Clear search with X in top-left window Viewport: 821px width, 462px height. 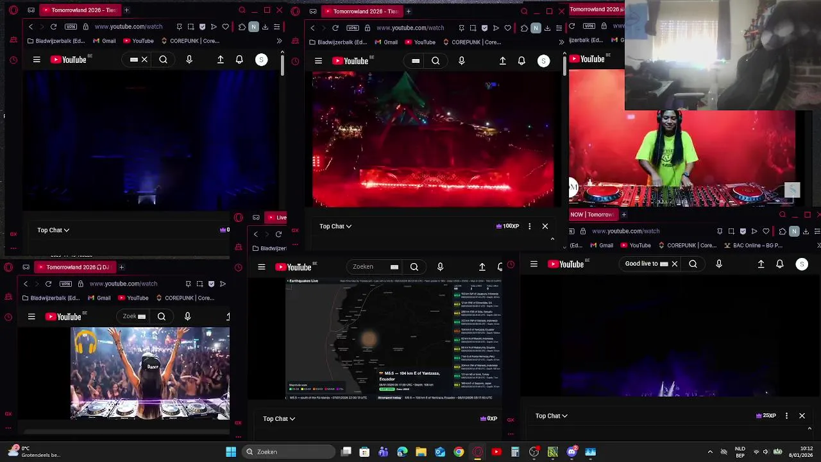[x=144, y=60]
